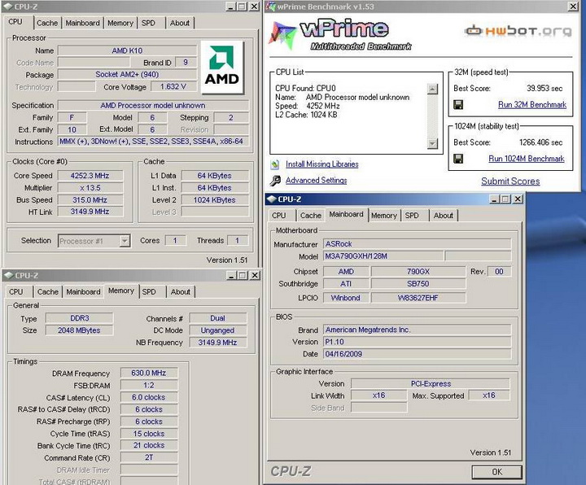Click Bus Speed 315.0 MHz value

pyautogui.click(x=90, y=200)
